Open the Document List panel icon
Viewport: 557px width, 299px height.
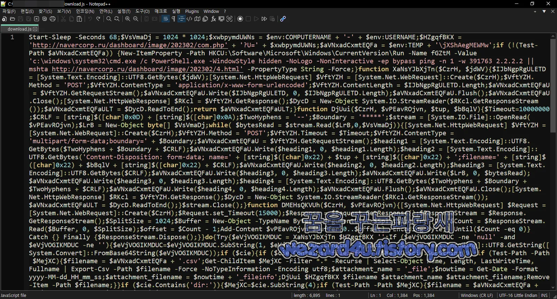coord(205,19)
